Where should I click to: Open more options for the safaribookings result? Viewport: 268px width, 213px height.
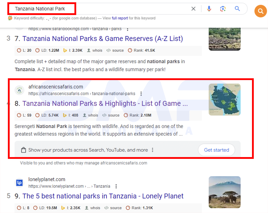pyautogui.click(x=128, y=29)
